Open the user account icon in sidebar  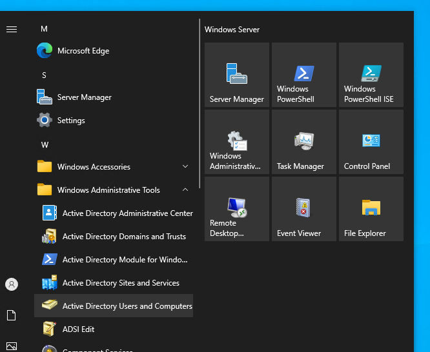click(x=12, y=284)
